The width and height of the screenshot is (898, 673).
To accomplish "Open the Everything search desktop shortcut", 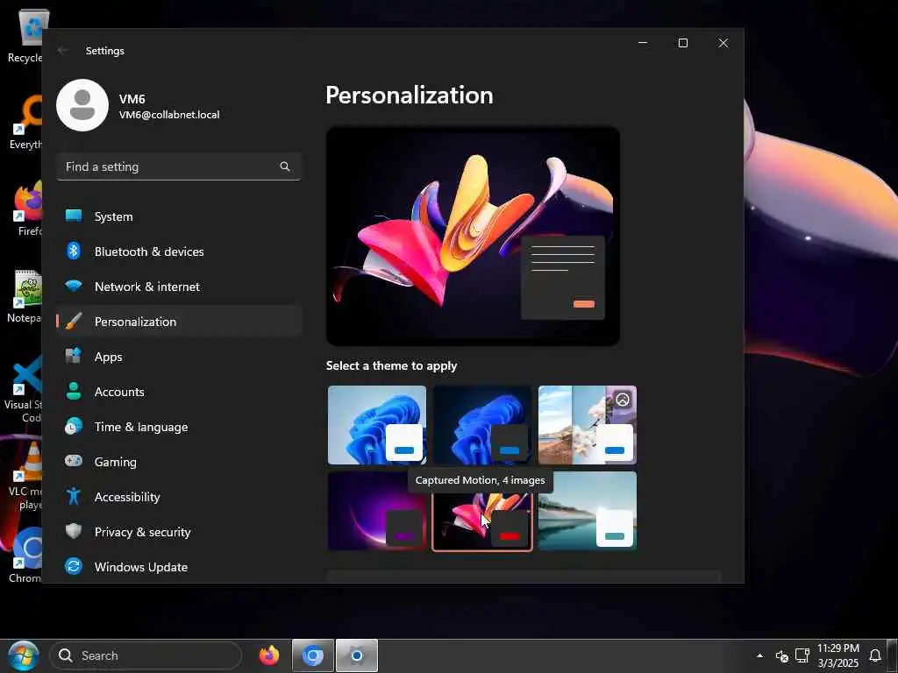I will [x=27, y=123].
